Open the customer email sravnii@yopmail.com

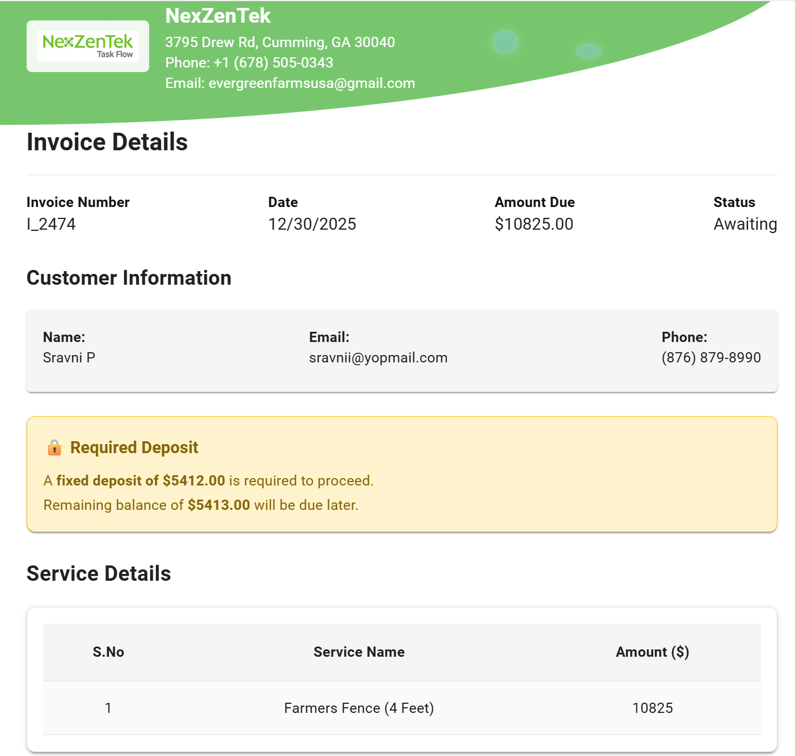click(x=378, y=358)
